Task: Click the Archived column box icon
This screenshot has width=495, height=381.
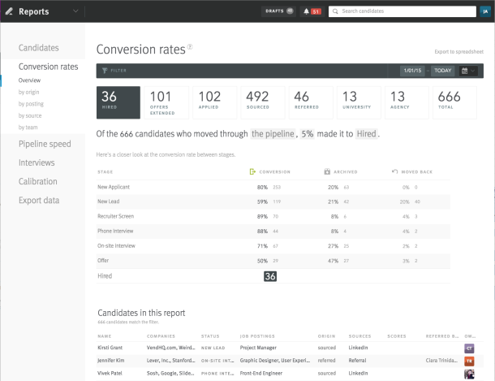Action: click(327, 172)
